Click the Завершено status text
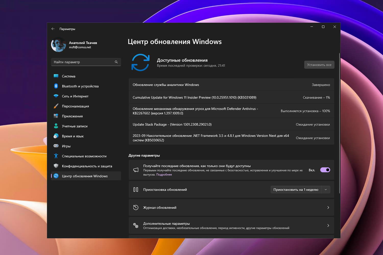The height and width of the screenshot is (255, 383). pyautogui.click(x=321, y=85)
